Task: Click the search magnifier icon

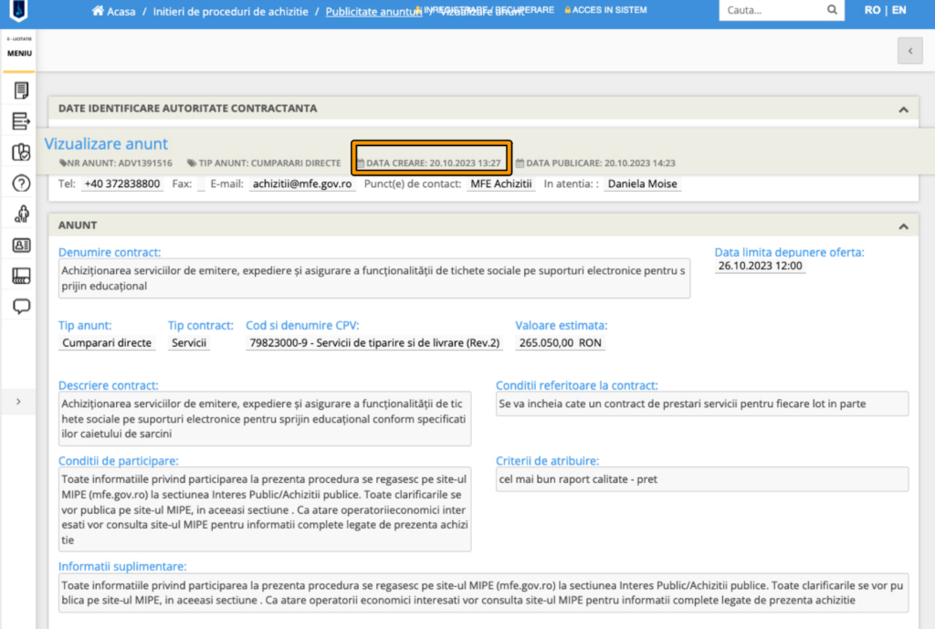Action: tap(831, 11)
